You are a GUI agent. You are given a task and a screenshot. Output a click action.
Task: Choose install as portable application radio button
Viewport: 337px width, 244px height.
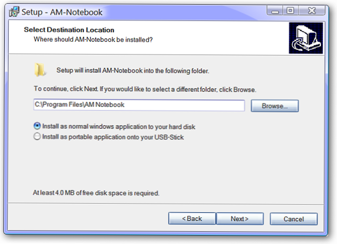(x=37, y=137)
